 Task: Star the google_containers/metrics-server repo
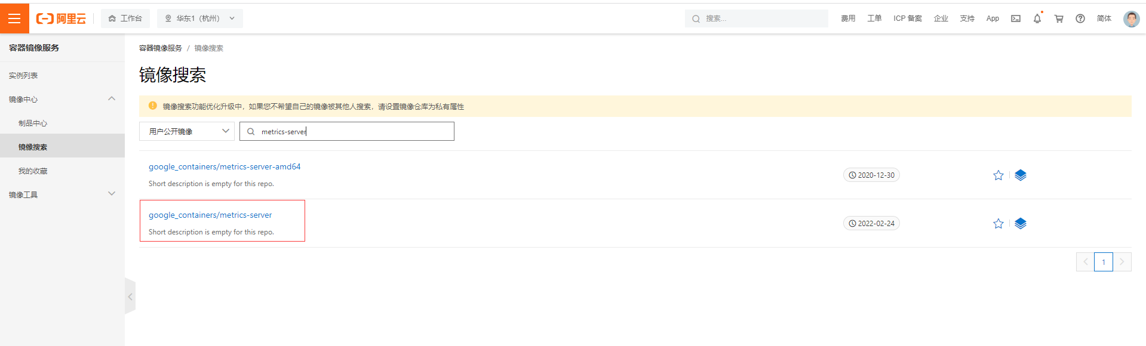(998, 224)
